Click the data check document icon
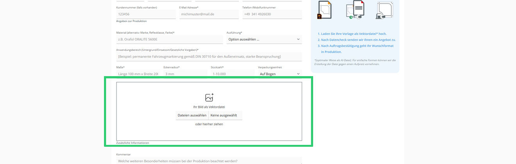This screenshot has width=516, height=164. (355, 10)
